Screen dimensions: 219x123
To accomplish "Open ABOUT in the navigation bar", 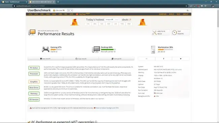I will tap(186, 14).
